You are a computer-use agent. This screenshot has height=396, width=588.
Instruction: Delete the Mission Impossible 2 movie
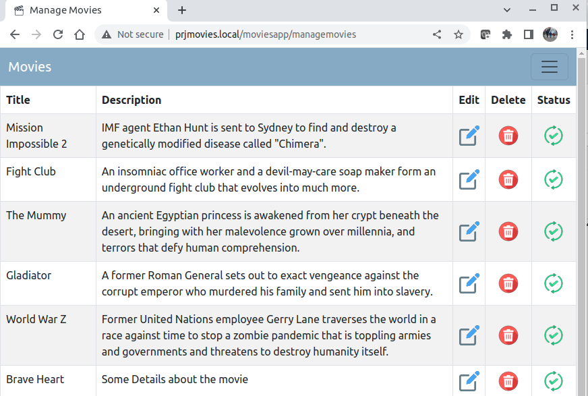(x=508, y=136)
